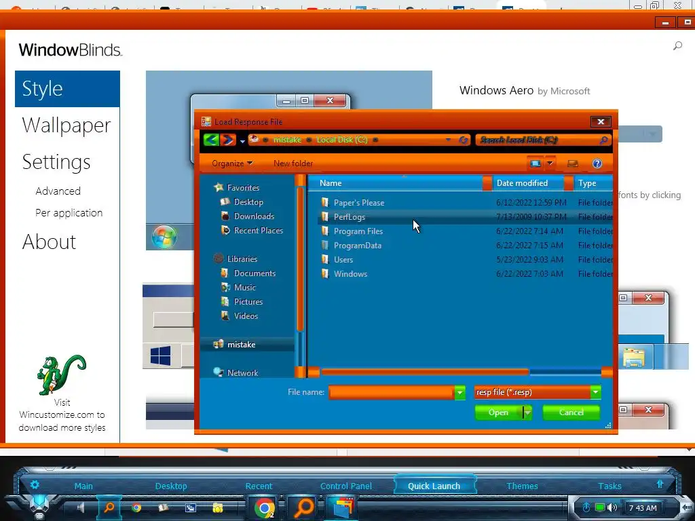695x521 pixels.
Task: Click the 7:43 AM clock
Action: [643, 508]
